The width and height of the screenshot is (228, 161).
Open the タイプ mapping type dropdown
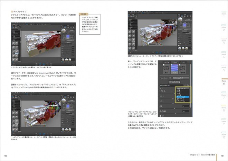(183, 88)
